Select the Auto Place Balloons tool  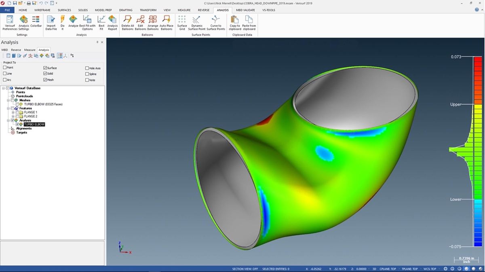[x=166, y=20]
